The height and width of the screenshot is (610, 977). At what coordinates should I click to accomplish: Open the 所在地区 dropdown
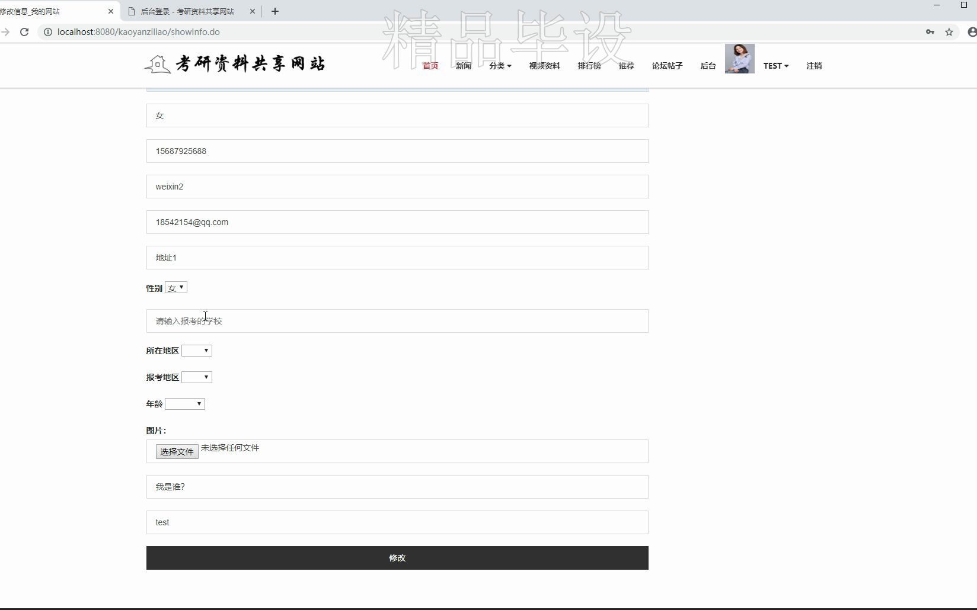(x=197, y=351)
